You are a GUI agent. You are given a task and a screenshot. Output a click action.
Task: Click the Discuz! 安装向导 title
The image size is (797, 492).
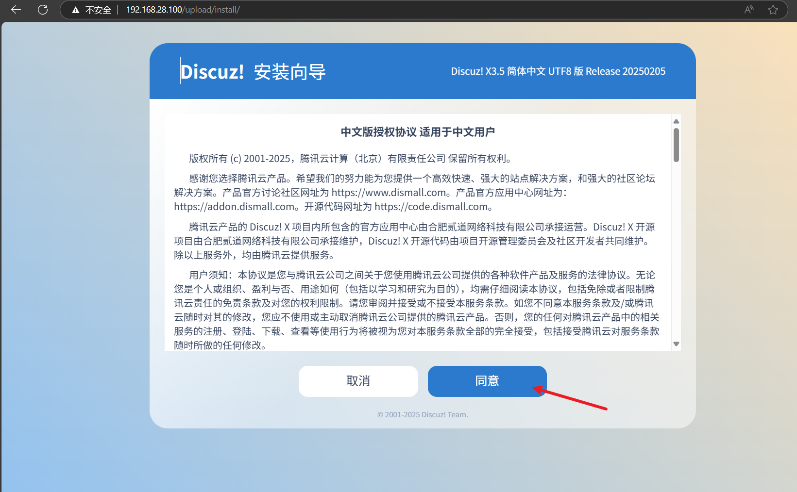coord(253,72)
